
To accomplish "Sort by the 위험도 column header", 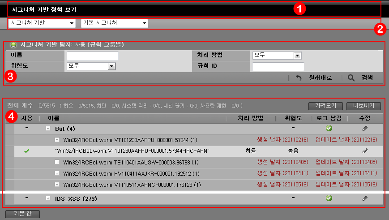I will 293,118.
